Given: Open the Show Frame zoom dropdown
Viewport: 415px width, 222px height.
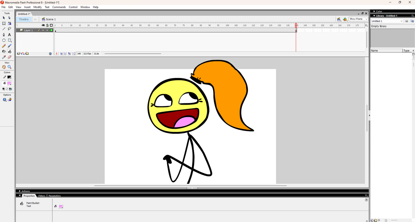Looking at the screenshot, I should 358,19.
